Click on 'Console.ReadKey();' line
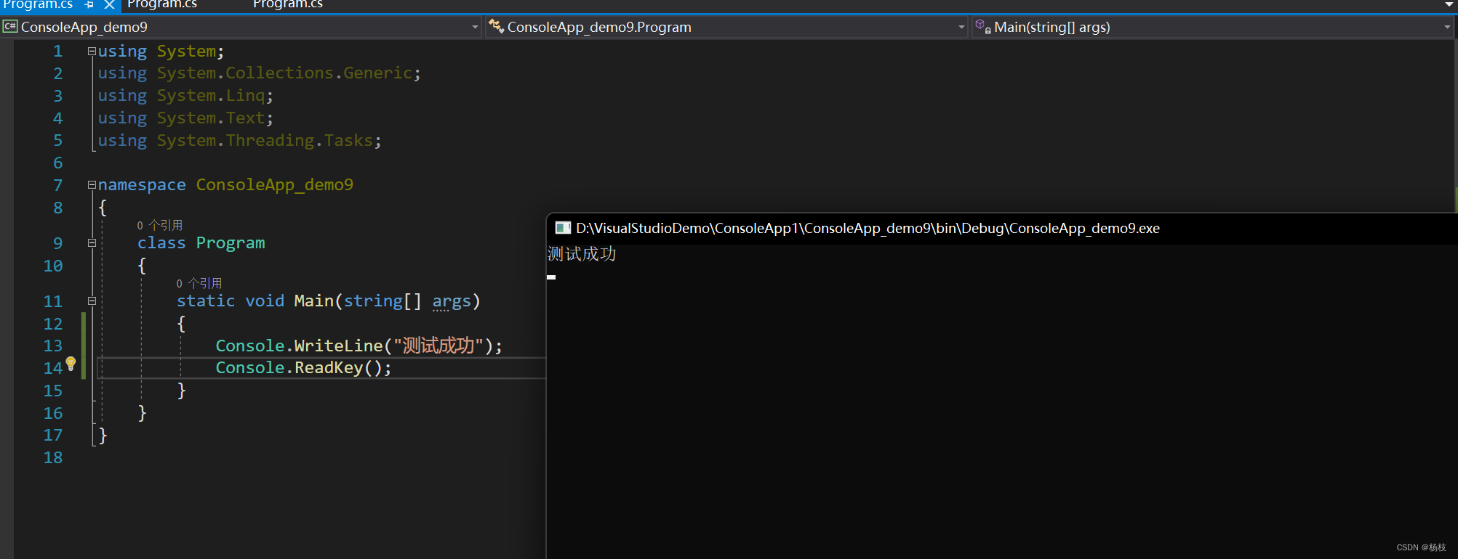This screenshot has height=559, width=1458. pos(303,367)
